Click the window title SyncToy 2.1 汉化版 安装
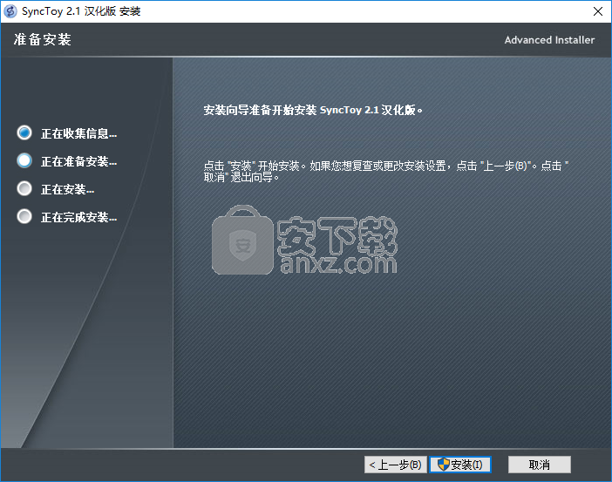This screenshot has height=482, width=612. click(81, 11)
